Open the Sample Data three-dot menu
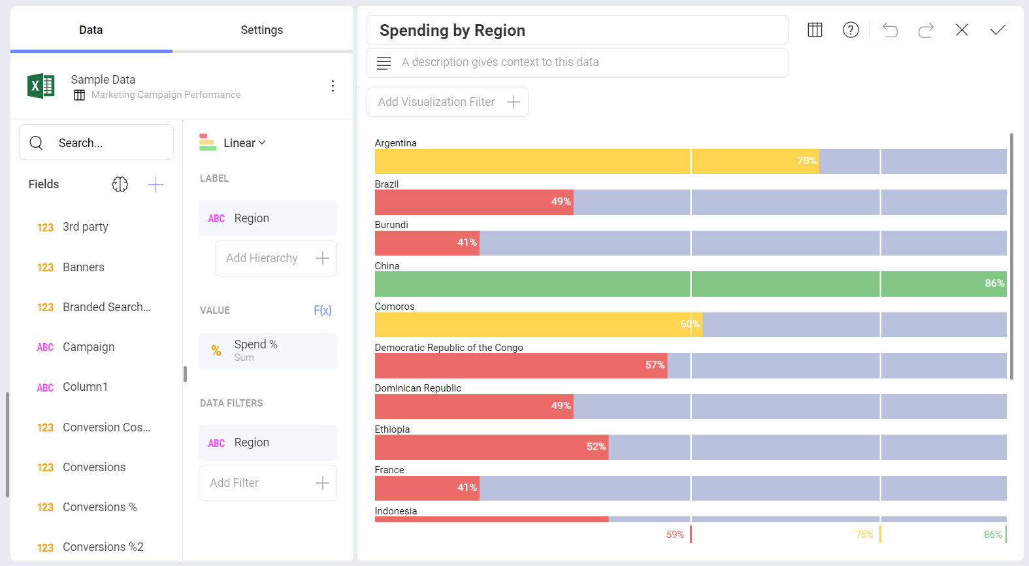This screenshot has height=566, width=1029. [x=333, y=86]
